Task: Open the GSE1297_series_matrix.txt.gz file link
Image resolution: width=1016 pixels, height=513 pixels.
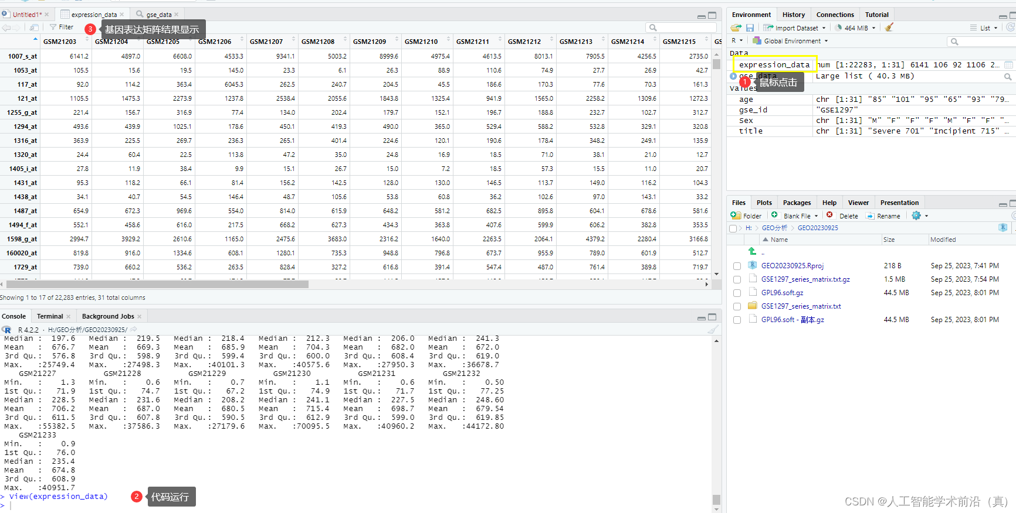Action: point(805,279)
